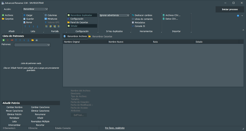Open the Patrones combo box

click(x=32, y=45)
